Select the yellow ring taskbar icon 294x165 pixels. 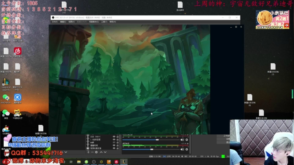[101, 162]
